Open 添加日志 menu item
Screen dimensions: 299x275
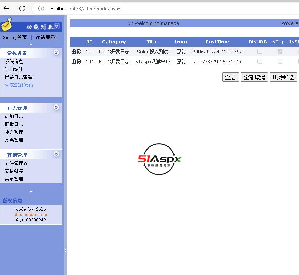(14, 116)
